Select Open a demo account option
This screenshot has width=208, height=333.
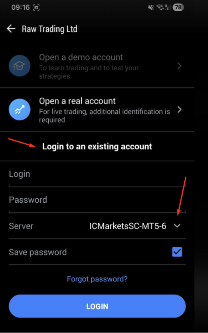tap(97, 66)
